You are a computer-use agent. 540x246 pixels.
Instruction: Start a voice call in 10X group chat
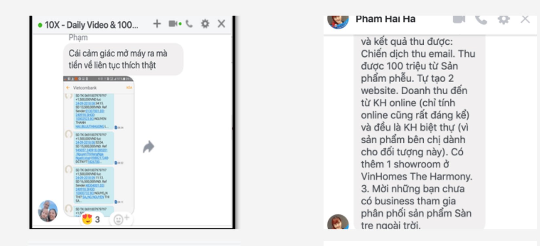coord(189,24)
